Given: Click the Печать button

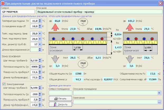Looking at the screenshot, I should tap(61, 99).
